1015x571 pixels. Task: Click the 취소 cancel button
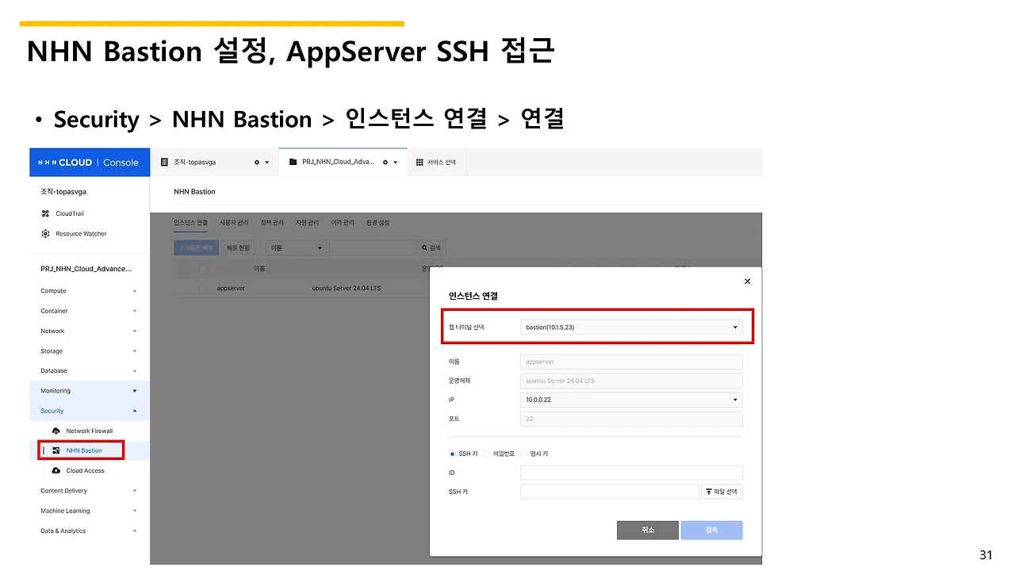click(648, 530)
